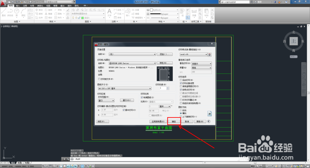310x168 pixels.
Task: Select the Rotate (旋转) tool
Action: 48,10
